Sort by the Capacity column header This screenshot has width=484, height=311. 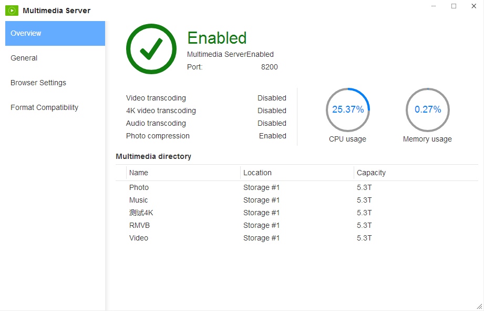(x=371, y=173)
